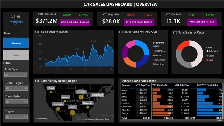Expand the Dealer_Region filter dropdown

tap(16, 88)
